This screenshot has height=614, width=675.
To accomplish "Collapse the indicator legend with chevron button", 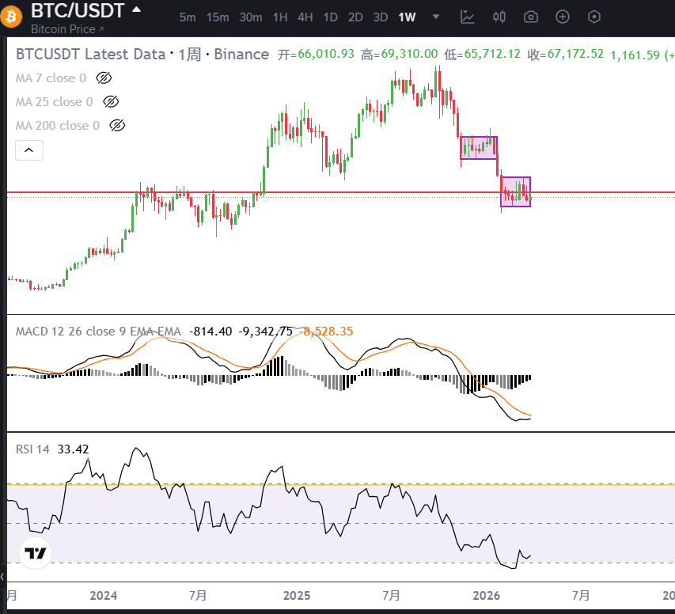I will (x=28, y=150).
